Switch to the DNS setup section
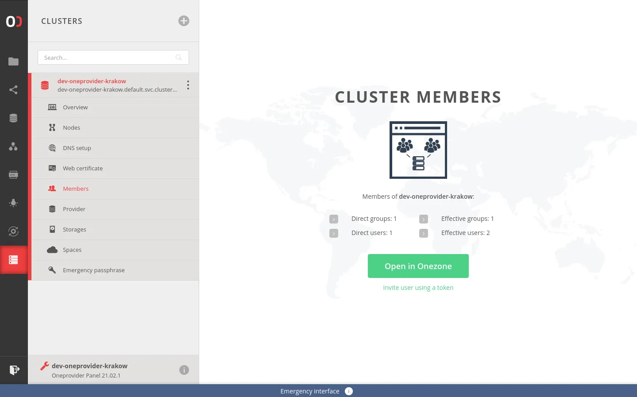The image size is (637, 397). click(x=77, y=148)
